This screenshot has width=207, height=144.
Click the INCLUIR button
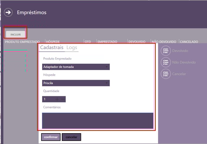click(x=15, y=34)
